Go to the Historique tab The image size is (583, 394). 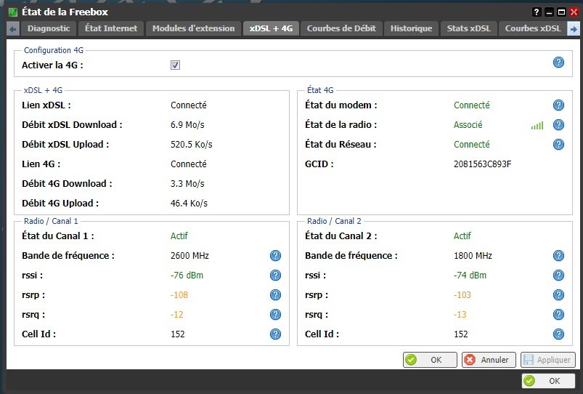point(411,28)
